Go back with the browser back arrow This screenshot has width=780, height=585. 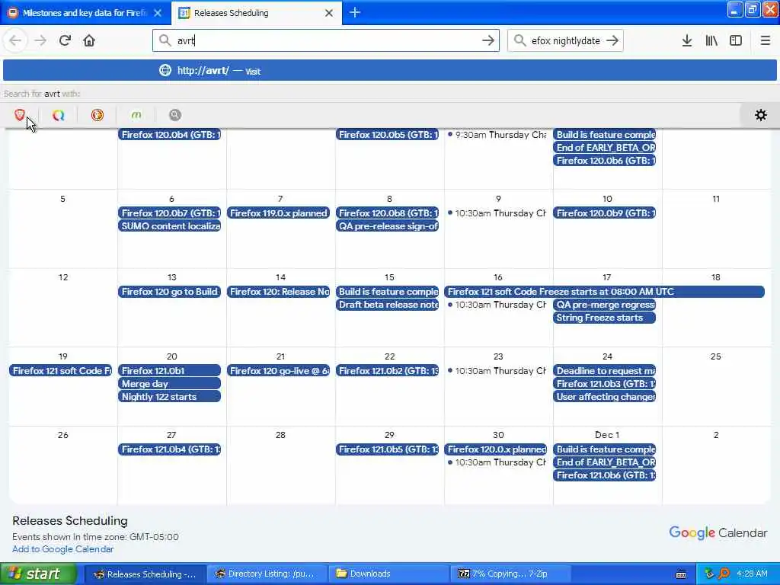(15, 40)
